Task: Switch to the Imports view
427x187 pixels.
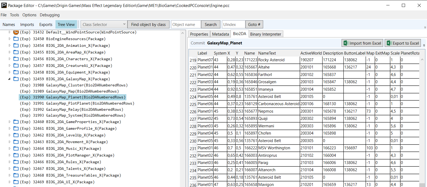Action: pyautogui.click(x=27, y=24)
